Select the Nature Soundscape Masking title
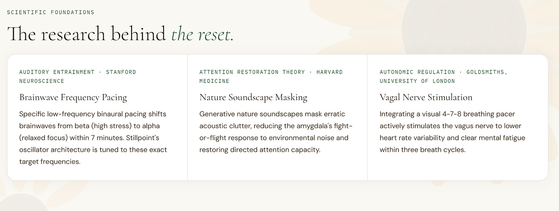The height and width of the screenshot is (211, 559). (253, 97)
